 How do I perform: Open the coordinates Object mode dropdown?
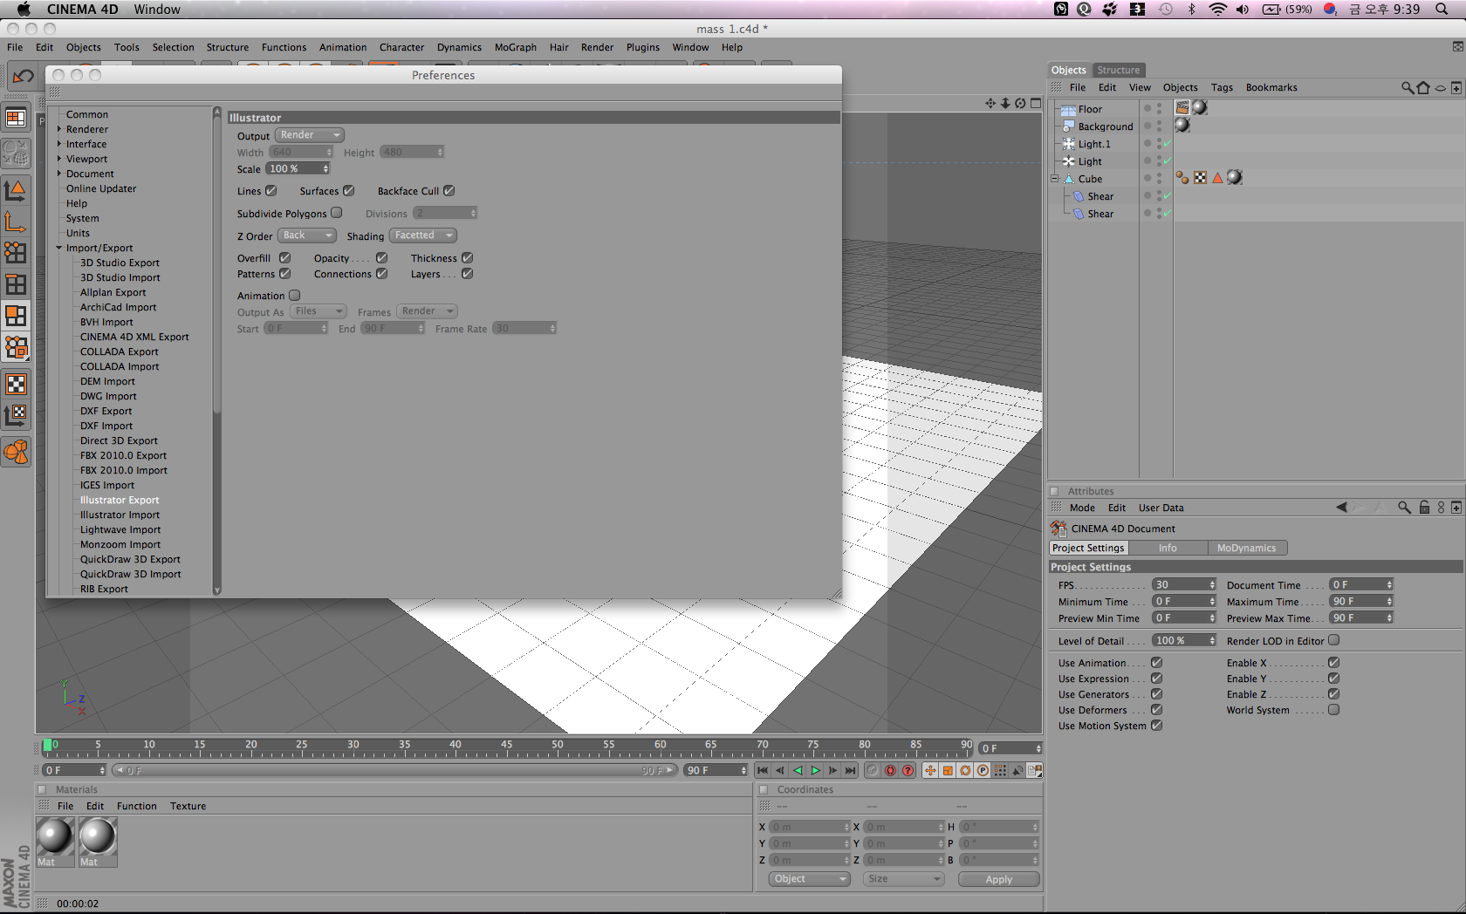tap(810, 879)
